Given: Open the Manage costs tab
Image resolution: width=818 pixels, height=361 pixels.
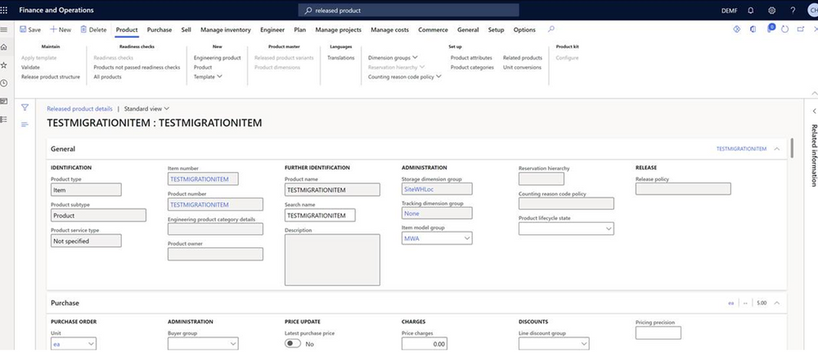Looking at the screenshot, I should coord(389,29).
